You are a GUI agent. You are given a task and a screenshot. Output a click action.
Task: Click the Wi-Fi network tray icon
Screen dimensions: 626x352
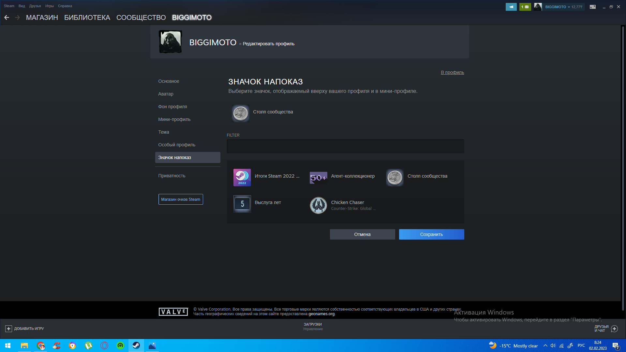click(561, 345)
